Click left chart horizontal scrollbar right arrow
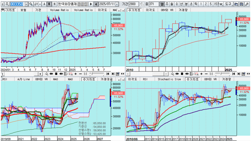Viewport: 251px width, 141px height. pyautogui.click(x=40, y=74)
